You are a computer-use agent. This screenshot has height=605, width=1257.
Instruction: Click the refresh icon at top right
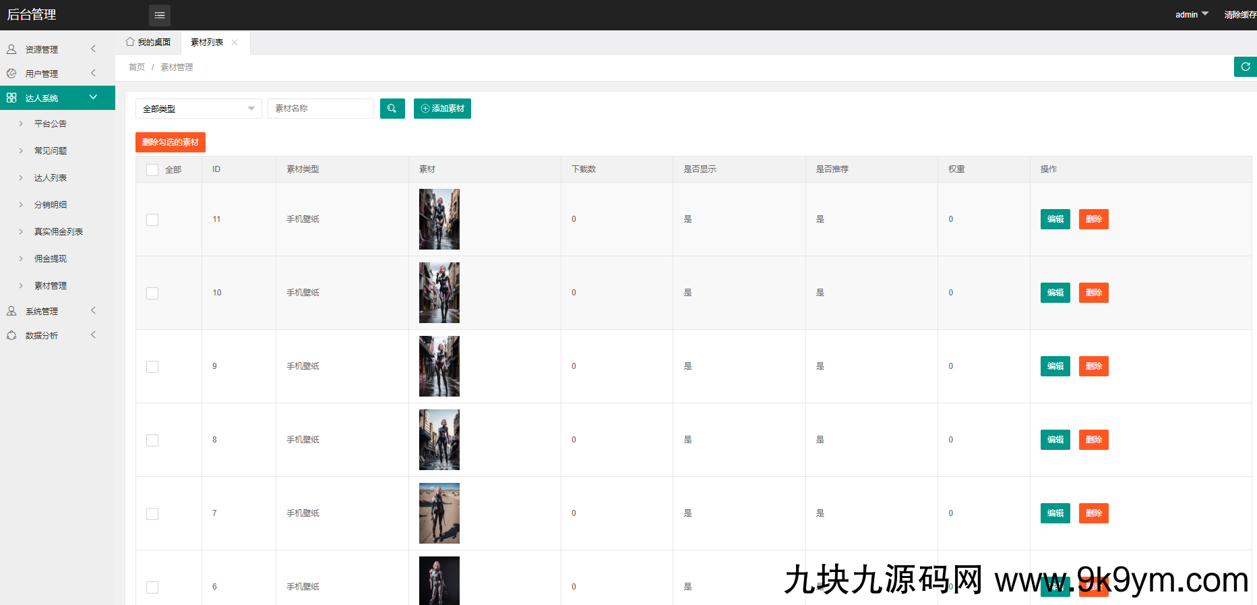pos(1245,67)
